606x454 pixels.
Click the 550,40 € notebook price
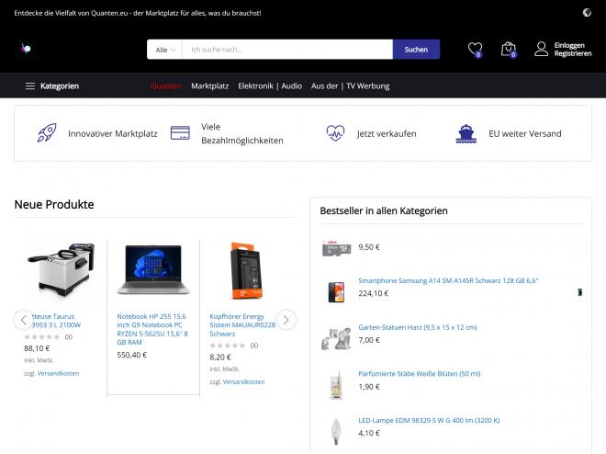click(132, 355)
